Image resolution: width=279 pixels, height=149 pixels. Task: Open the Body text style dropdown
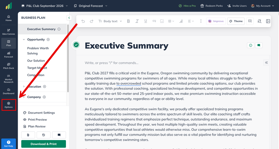[x=110, y=21]
